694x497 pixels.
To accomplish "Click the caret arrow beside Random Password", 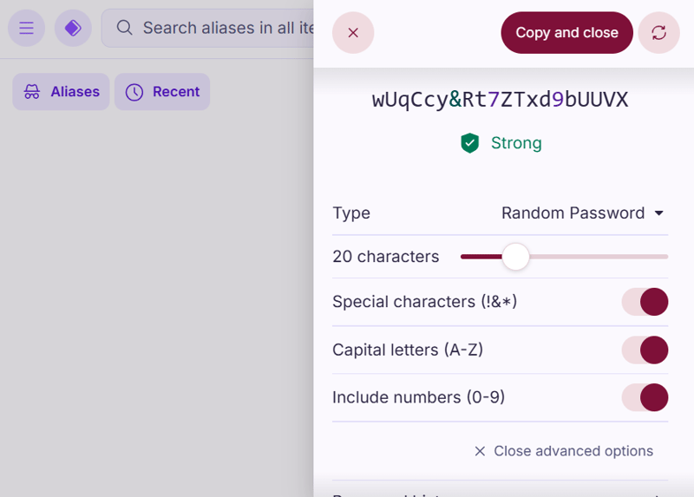I will pyautogui.click(x=658, y=213).
